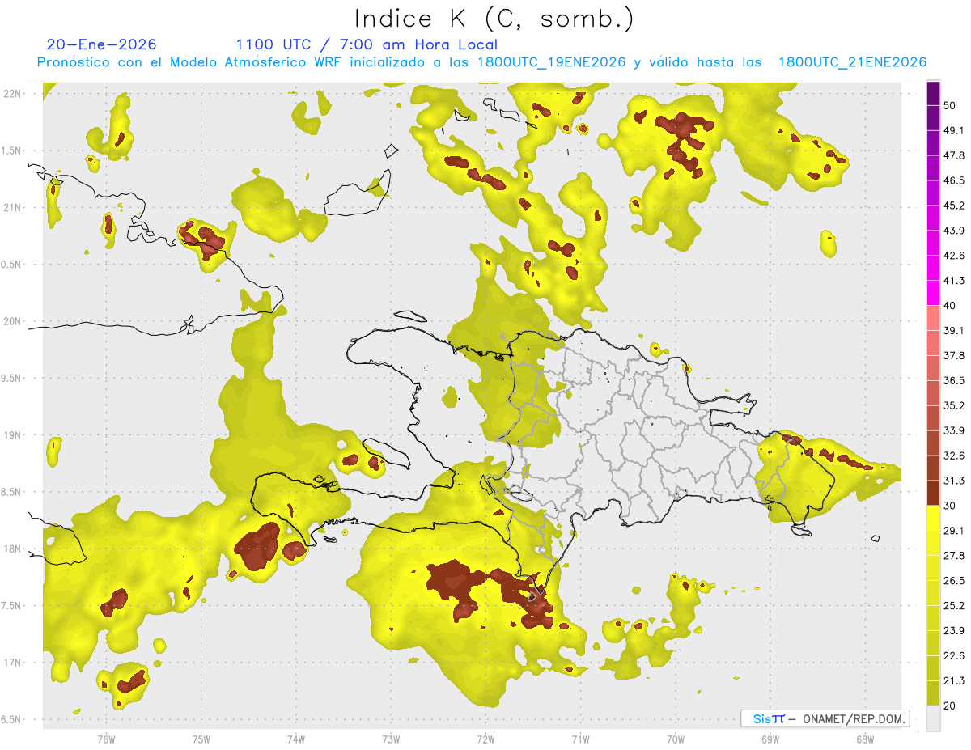The width and height of the screenshot is (971, 750).
Task: Click the '20N' latitude label
Action: point(12,321)
